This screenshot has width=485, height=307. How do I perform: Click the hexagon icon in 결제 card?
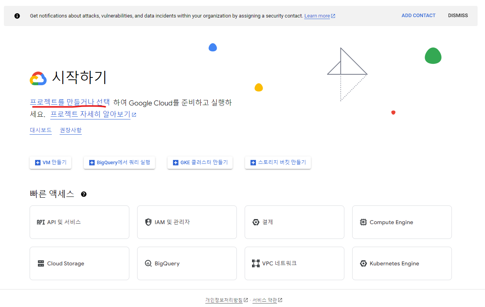256,222
